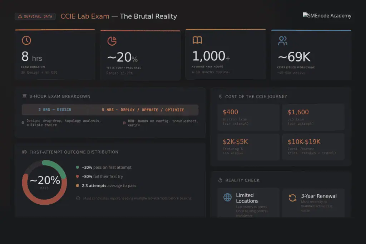
Task: Click the COST OF THE CCIE JOURNEY heading
Action: (x=256, y=96)
